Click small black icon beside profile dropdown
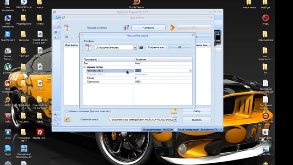293x165 pixels. click(x=141, y=48)
